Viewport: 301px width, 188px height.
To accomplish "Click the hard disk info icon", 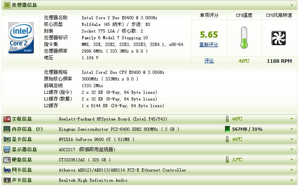I will click(7, 160).
